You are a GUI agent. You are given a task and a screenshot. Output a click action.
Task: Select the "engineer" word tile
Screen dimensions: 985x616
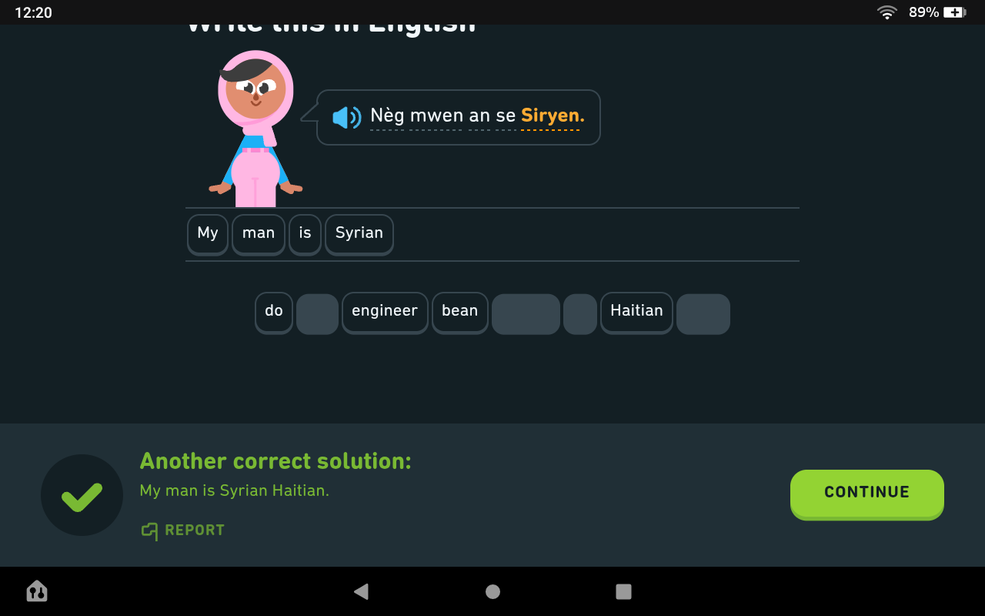(385, 313)
